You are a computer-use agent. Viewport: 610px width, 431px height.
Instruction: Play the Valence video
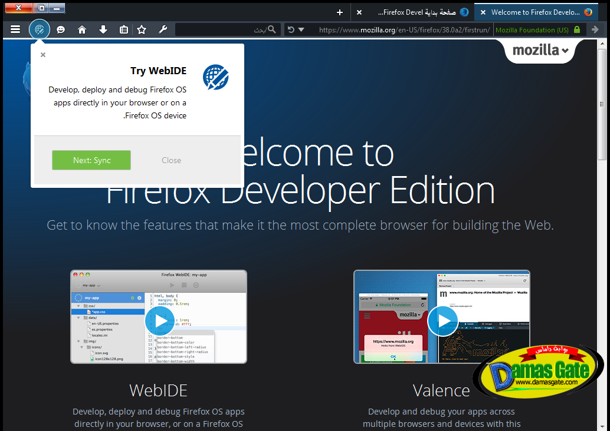(442, 321)
